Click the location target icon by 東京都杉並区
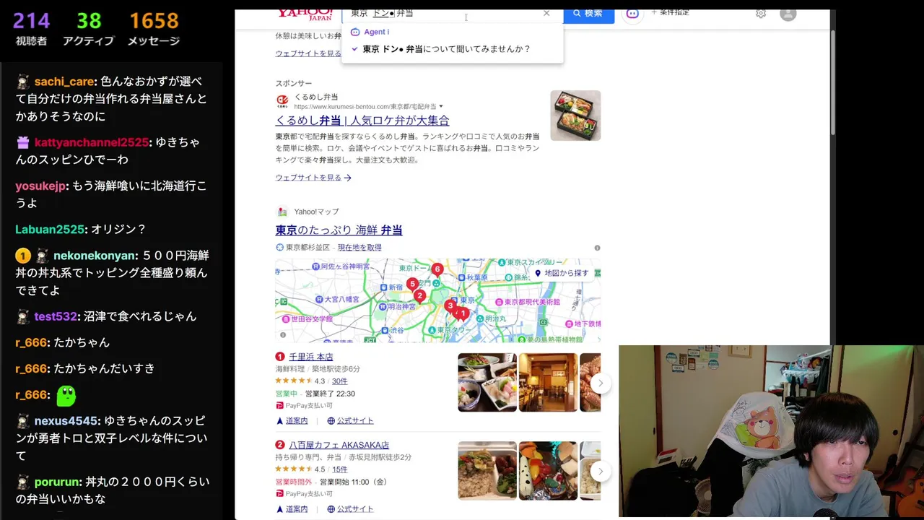924x520 pixels. pos(279,248)
